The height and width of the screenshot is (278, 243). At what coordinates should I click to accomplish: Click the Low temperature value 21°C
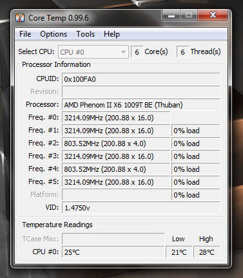179,252
